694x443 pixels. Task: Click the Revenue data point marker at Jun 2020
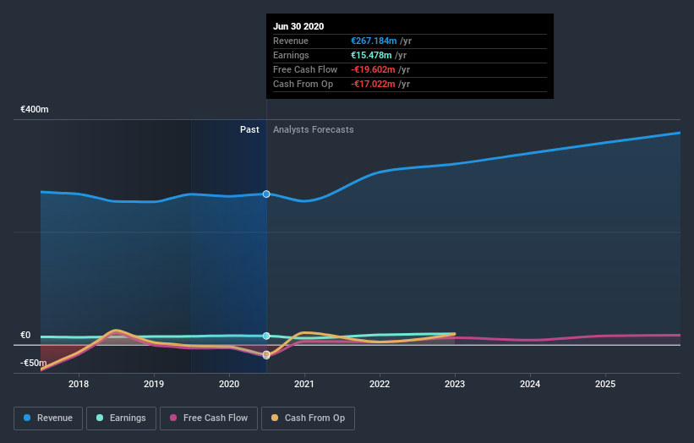[266, 194]
